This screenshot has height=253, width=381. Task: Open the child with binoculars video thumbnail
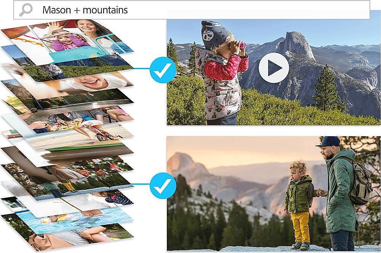[274, 72]
